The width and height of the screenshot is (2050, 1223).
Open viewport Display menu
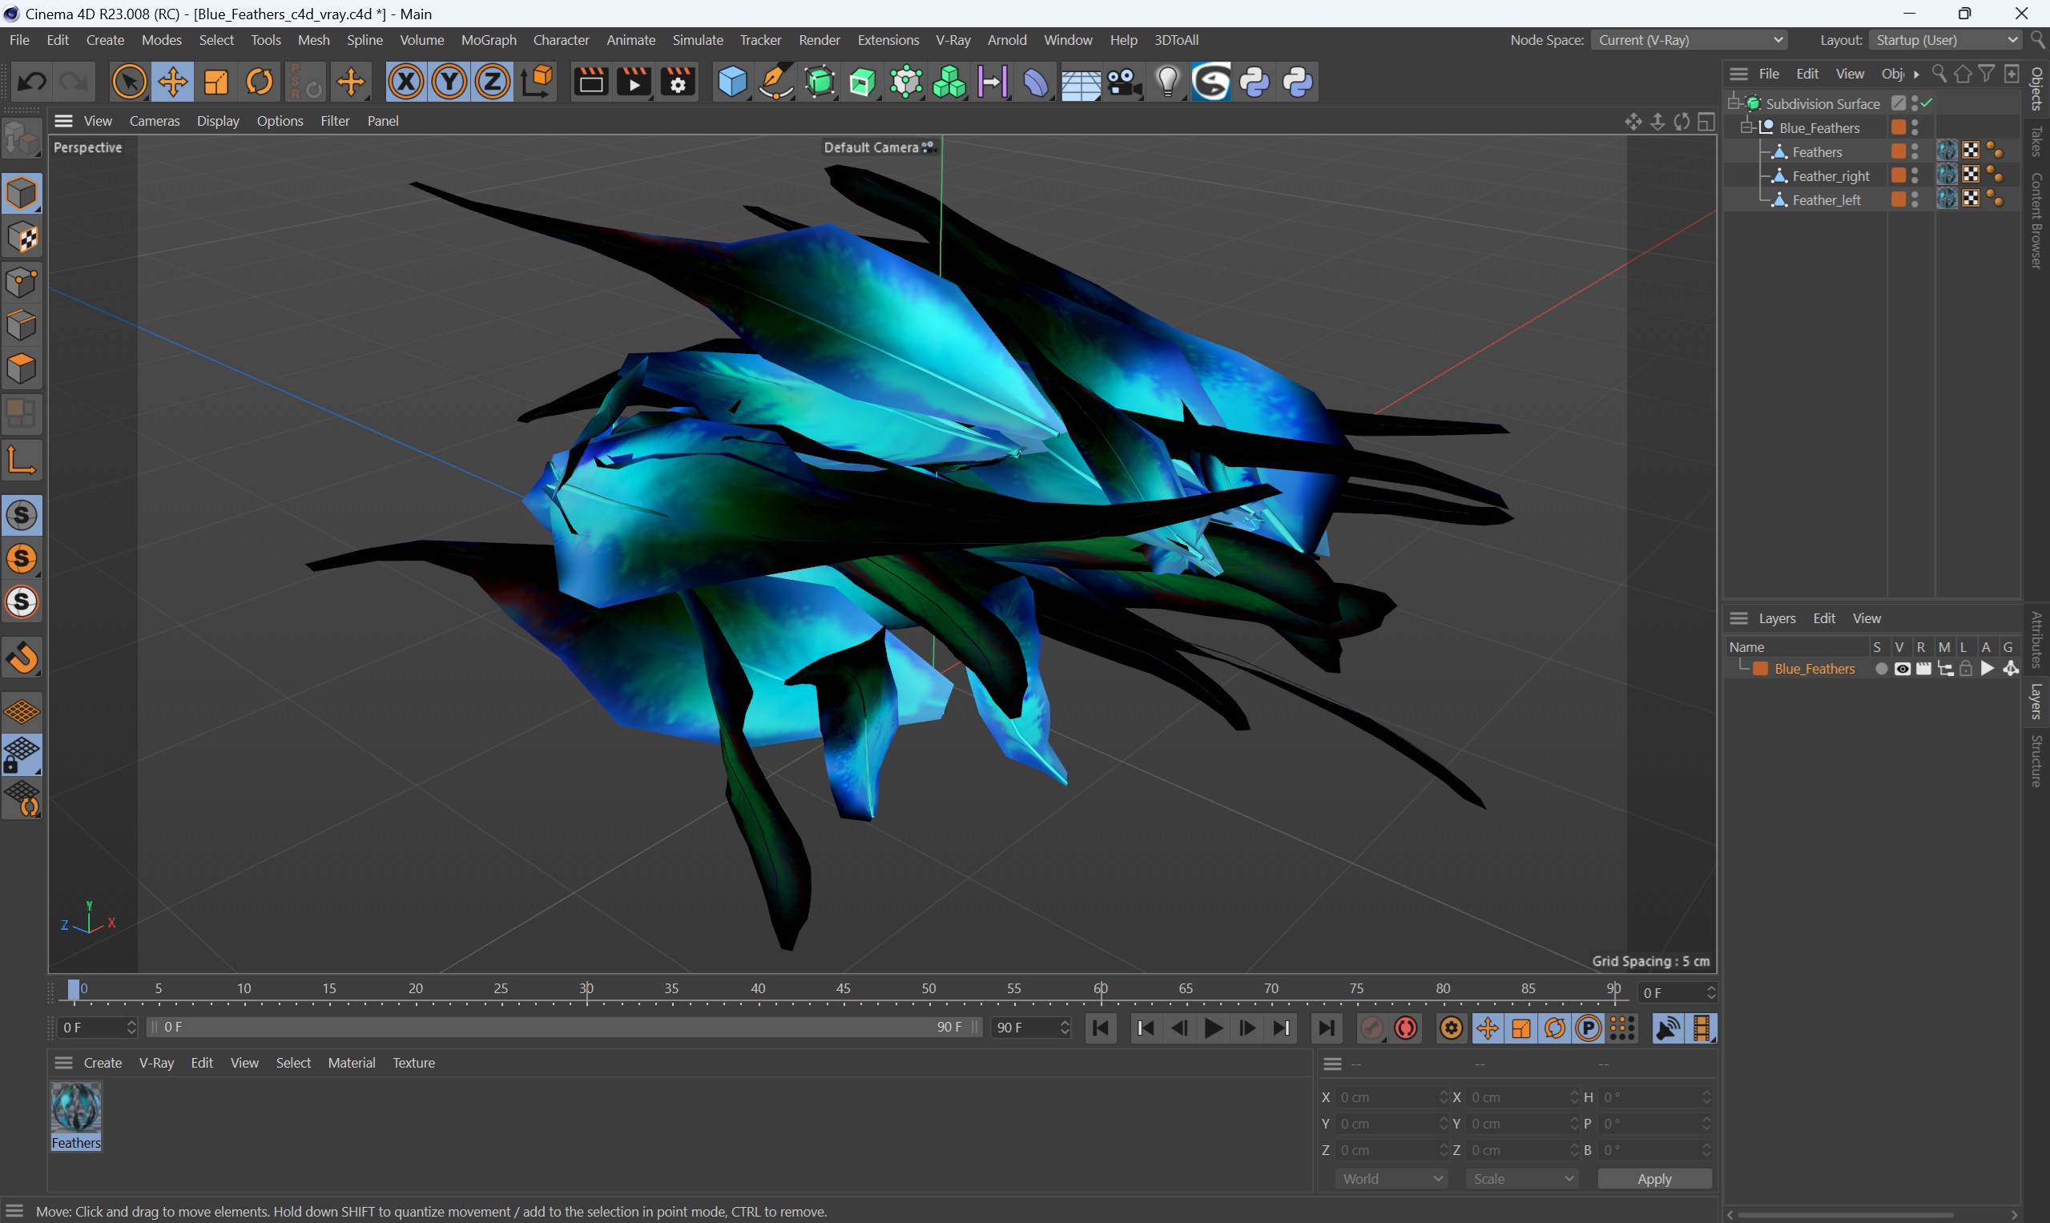click(x=218, y=120)
